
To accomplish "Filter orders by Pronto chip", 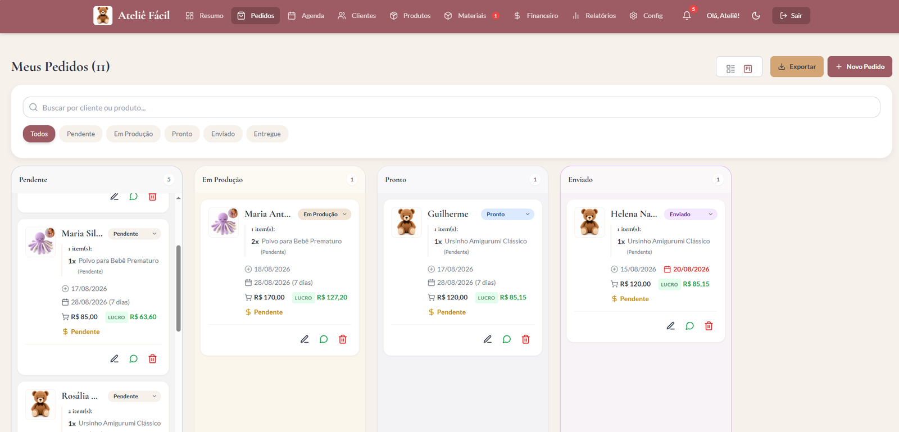I will coord(182,134).
